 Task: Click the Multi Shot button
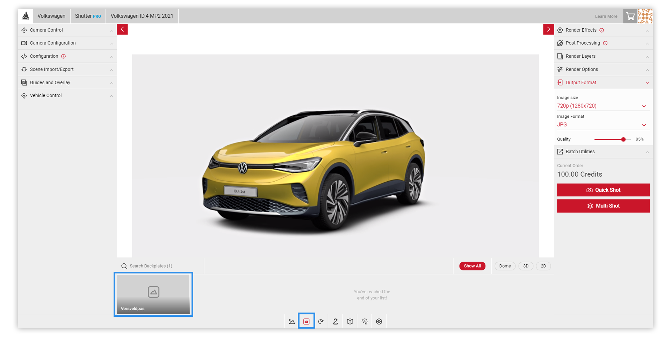(603, 206)
